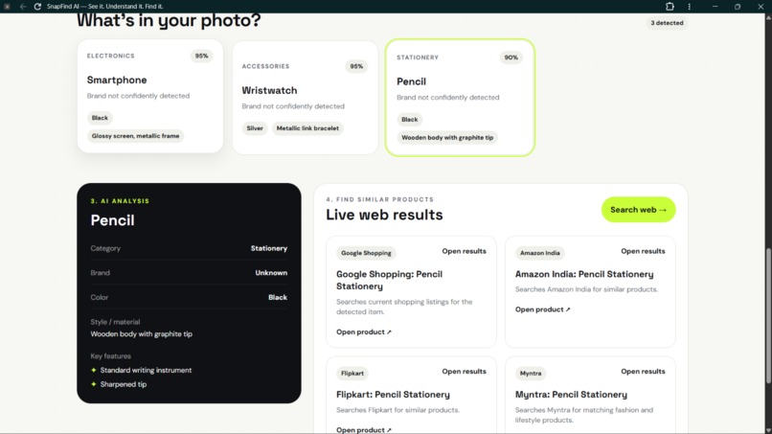The height and width of the screenshot is (434, 772).
Task: Click the Amazon India source tag
Action: 539,253
